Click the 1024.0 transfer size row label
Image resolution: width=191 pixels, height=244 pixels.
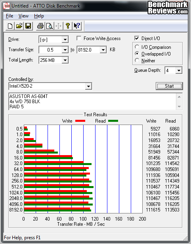pos(16,193)
